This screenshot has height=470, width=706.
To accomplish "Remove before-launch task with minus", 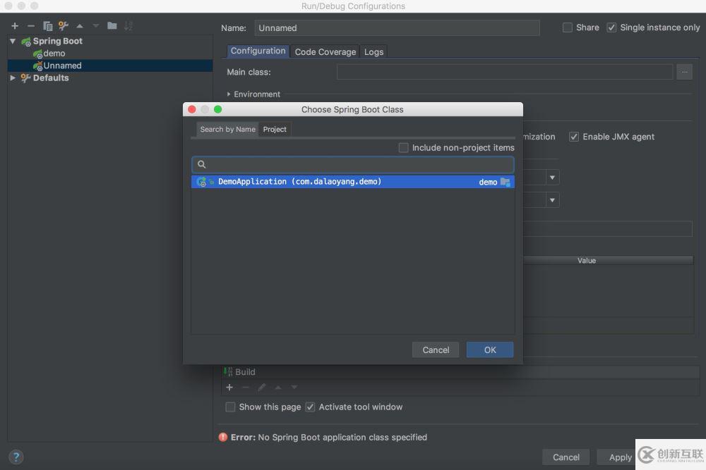I will coord(246,388).
